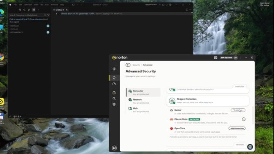Open Go menu in Cursor
Image resolution: width=274 pixels, height=154 pixels.
click(x=42, y=5)
